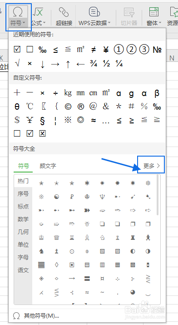The image size is (178, 325).
Task: Switch to the 符号 tab
Action: pyautogui.click(x=23, y=166)
